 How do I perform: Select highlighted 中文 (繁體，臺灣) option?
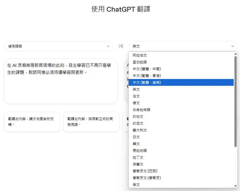click(181, 83)
